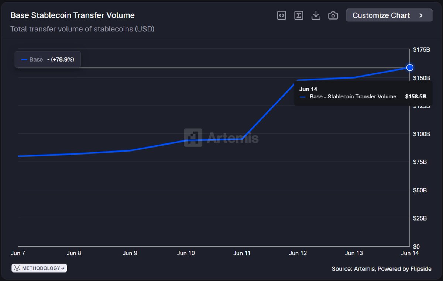This screenshot has width=443, height=281.
Task: Toggle the Base series legend entry
Action: pos(48,59)
